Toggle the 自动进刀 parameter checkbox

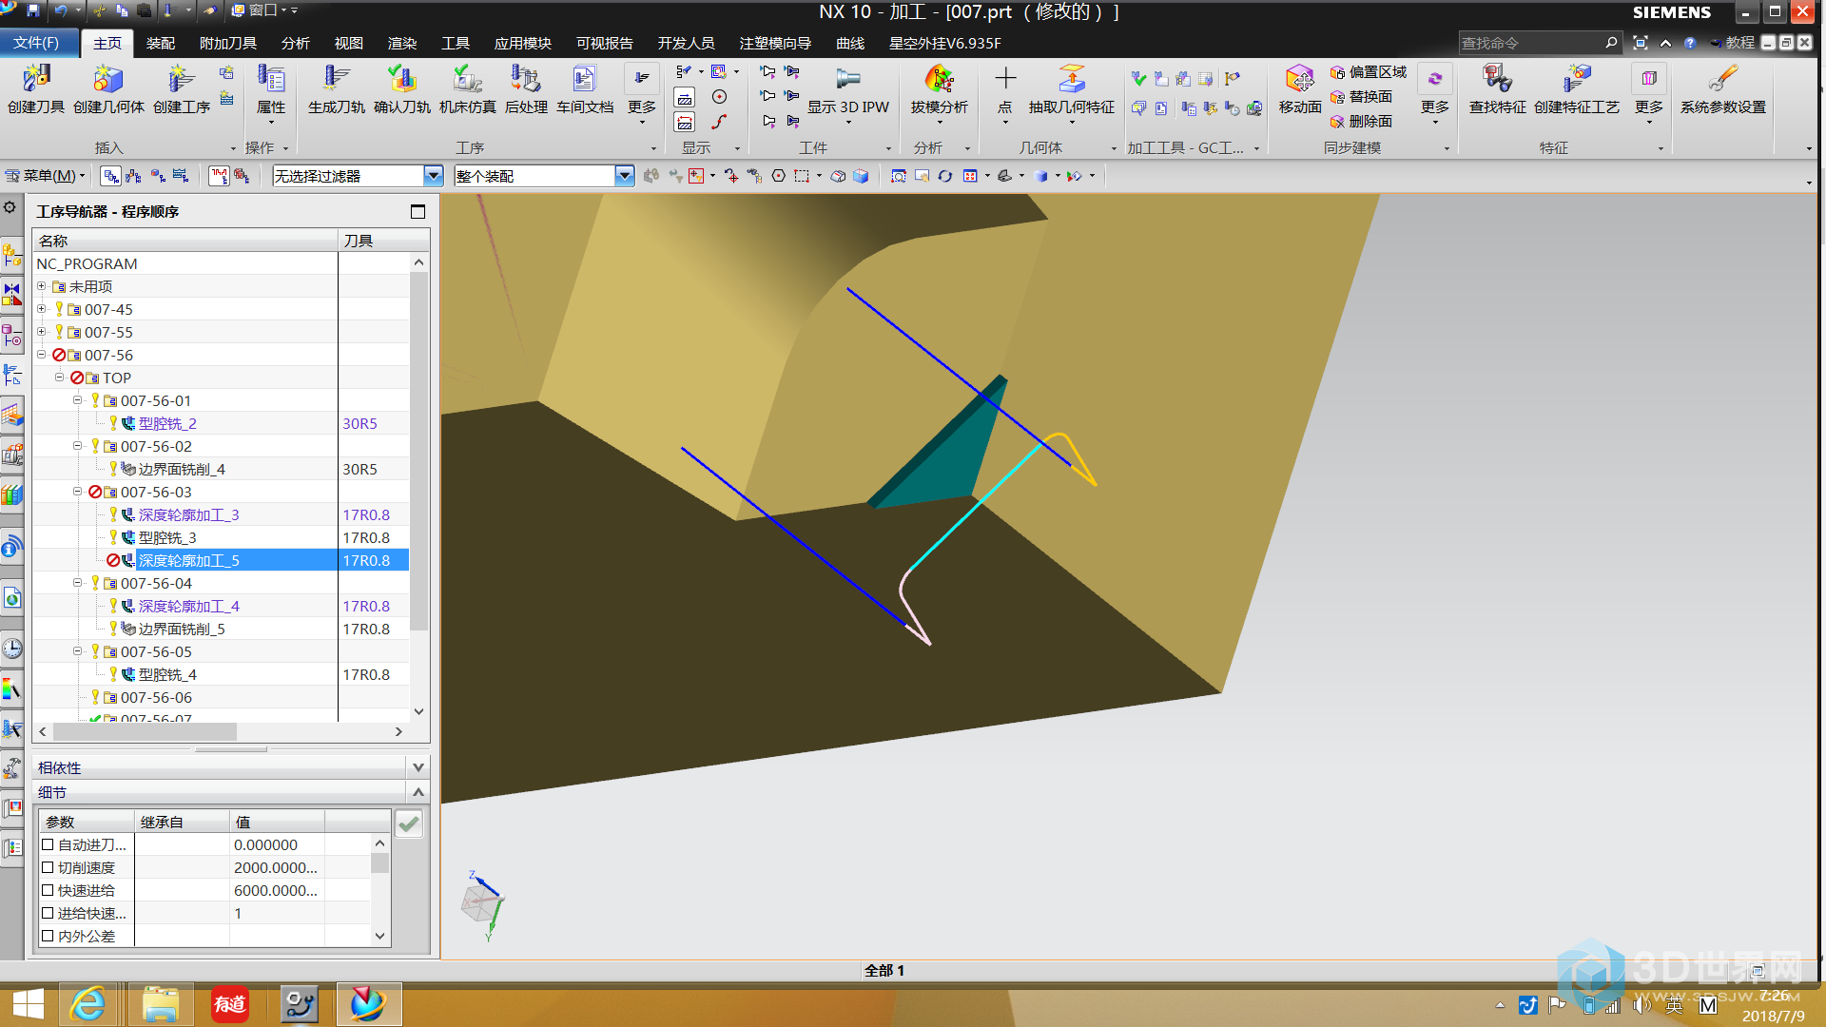pos(48,844)
